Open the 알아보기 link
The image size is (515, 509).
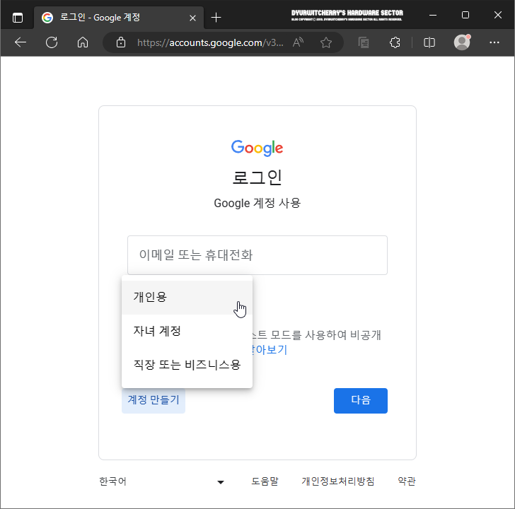point(270,350)
